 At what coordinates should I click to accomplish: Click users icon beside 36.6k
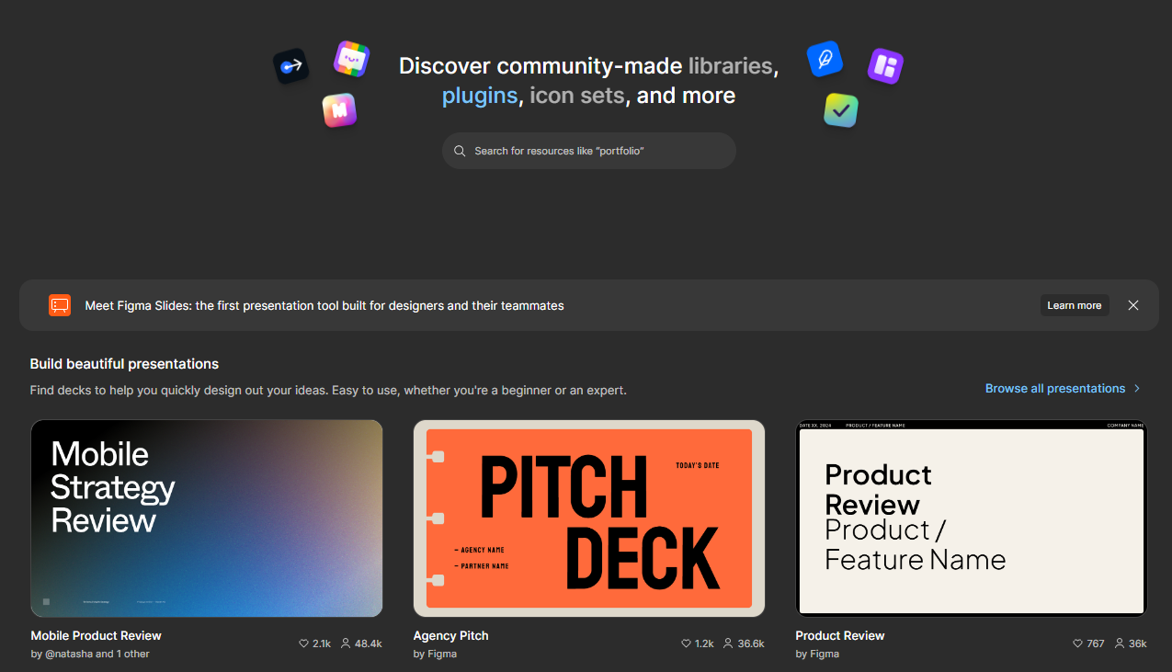[728, 644]
